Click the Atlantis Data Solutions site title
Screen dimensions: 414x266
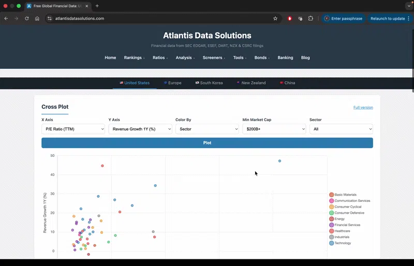[x=207, y=35]
